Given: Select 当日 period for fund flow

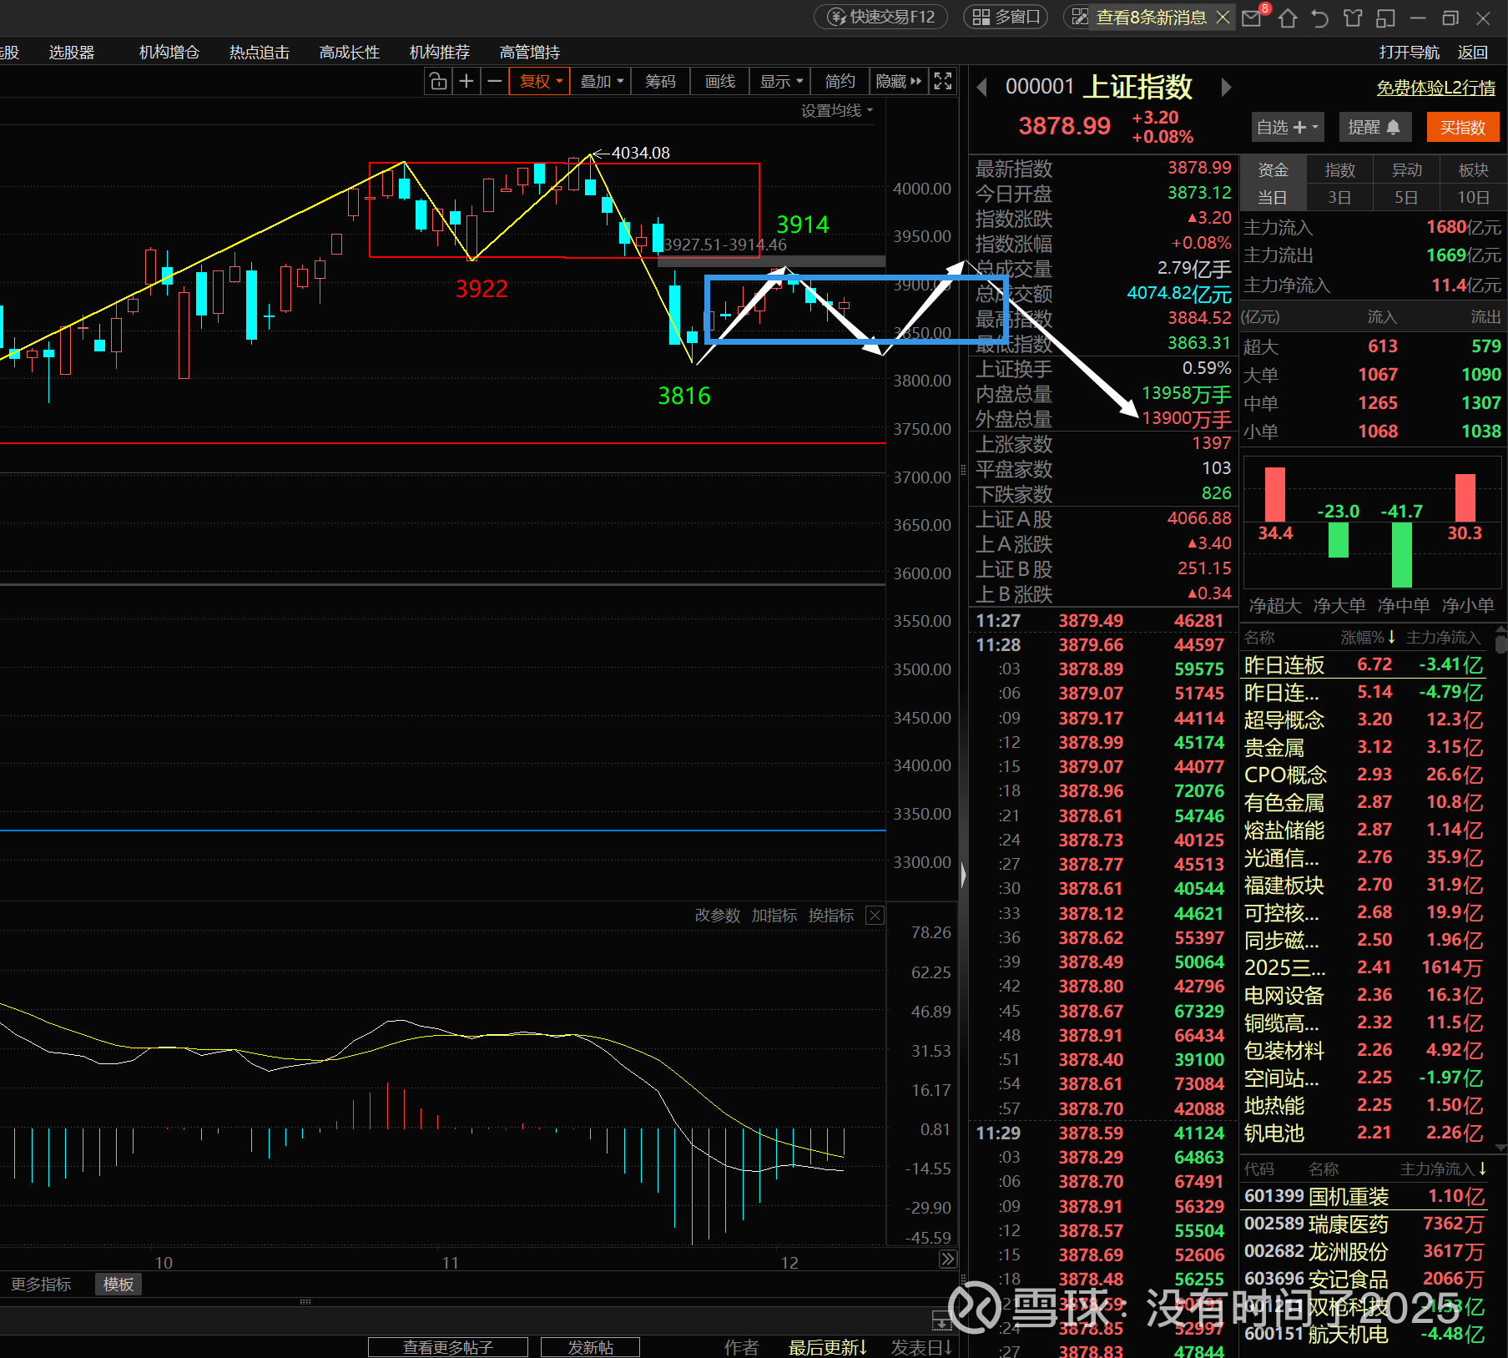Looking at the screenshot, I should click(x=1273, y=198).
